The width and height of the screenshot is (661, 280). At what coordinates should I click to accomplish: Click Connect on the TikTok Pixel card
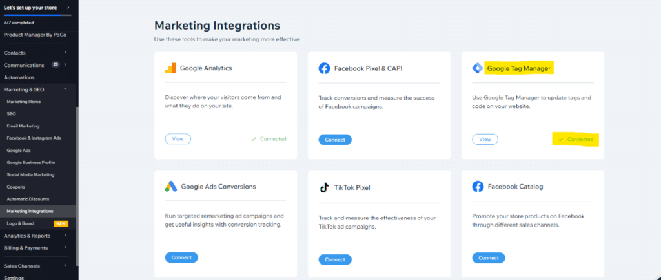coord(335,259)
